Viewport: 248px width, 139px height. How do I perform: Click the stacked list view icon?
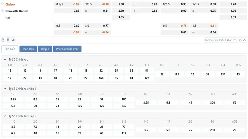8,40
